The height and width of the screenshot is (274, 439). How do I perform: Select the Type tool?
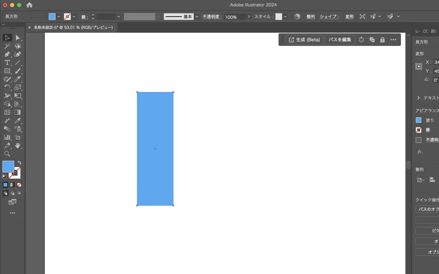point(7,63)
